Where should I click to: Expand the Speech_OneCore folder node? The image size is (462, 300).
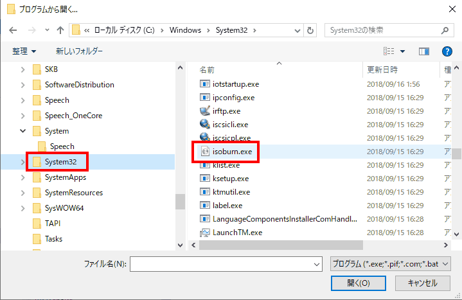coord(22,116)
